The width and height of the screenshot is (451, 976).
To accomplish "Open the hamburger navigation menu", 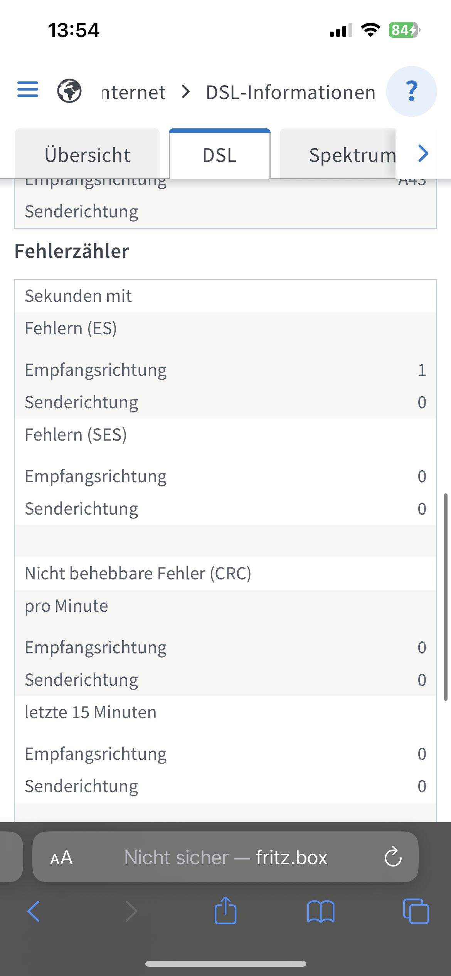I will [x=28, y=90].
